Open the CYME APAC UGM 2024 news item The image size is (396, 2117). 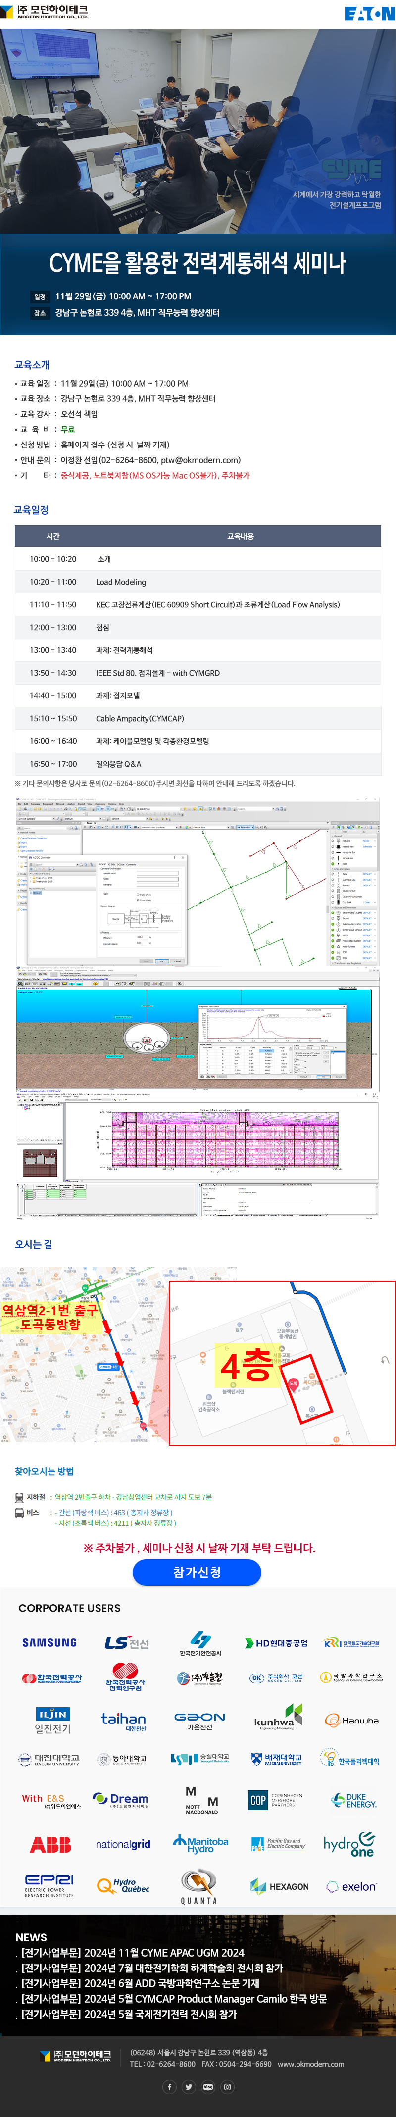tap(132, 1953)
